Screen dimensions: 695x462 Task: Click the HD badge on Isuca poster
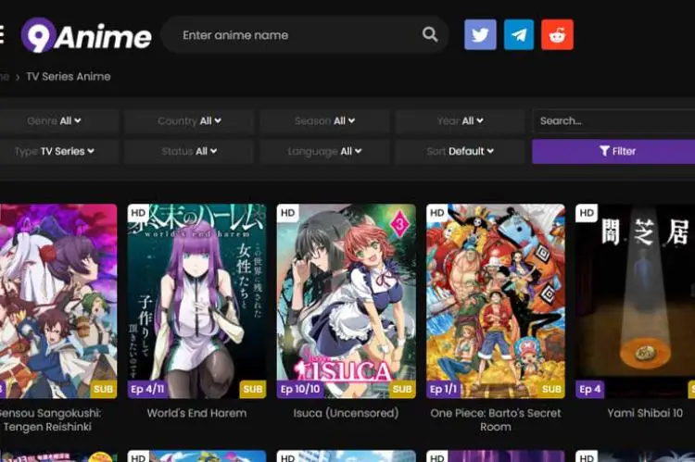tap(287, 213)
